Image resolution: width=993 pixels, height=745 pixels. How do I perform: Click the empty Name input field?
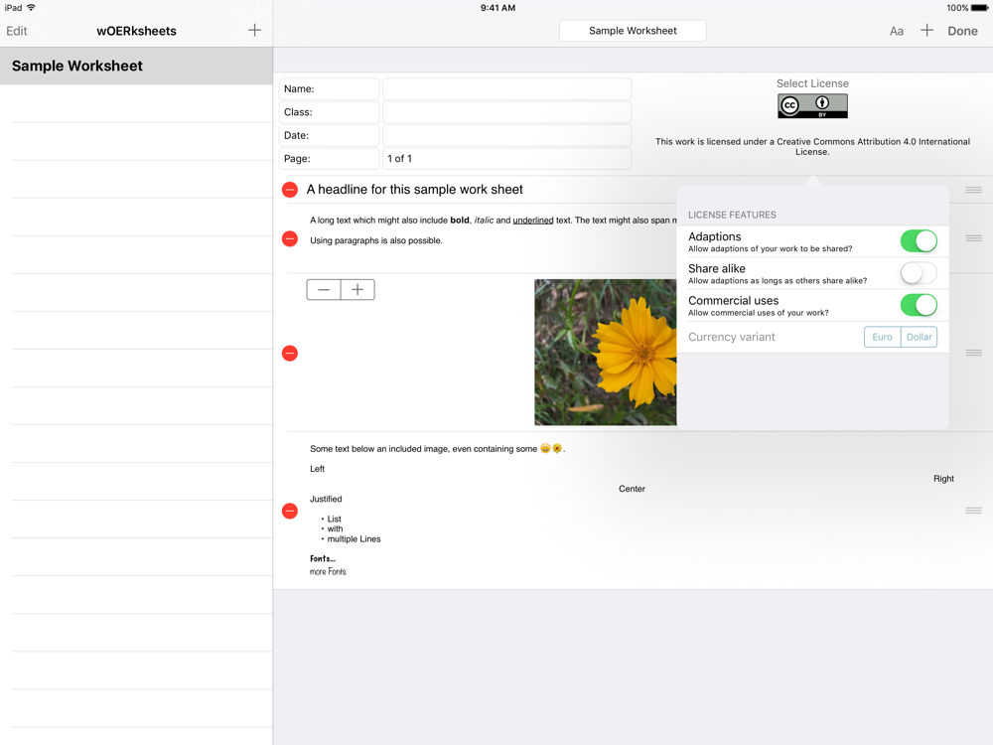(x=506, y=89)
